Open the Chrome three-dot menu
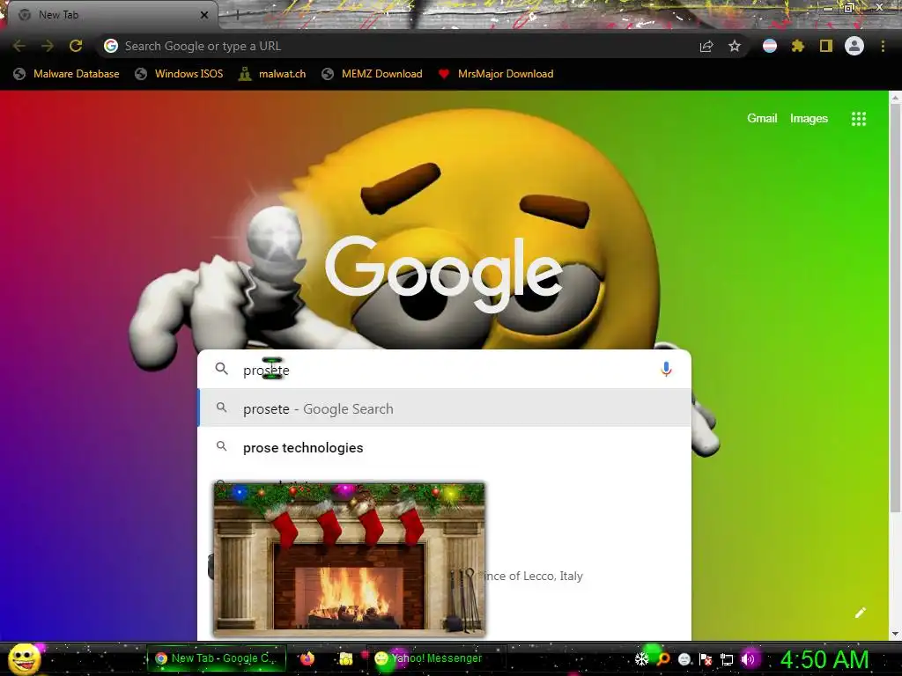Viewport: 902px width, 676px height. (x=883, y=46)
